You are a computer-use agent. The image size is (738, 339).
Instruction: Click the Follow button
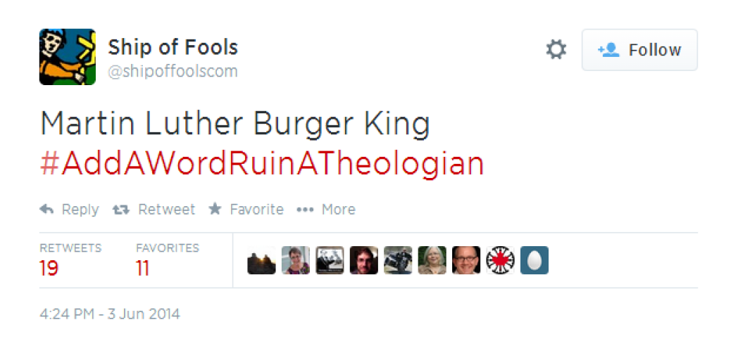point(639,50)
